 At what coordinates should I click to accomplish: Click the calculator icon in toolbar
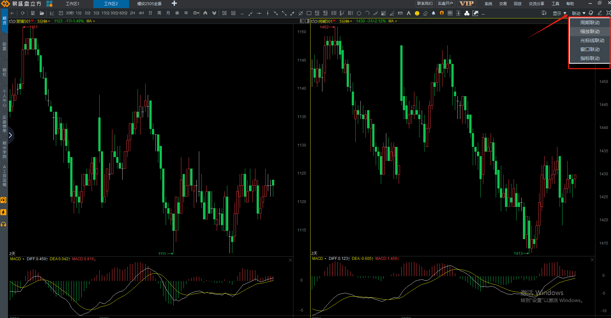pos(450,13)
